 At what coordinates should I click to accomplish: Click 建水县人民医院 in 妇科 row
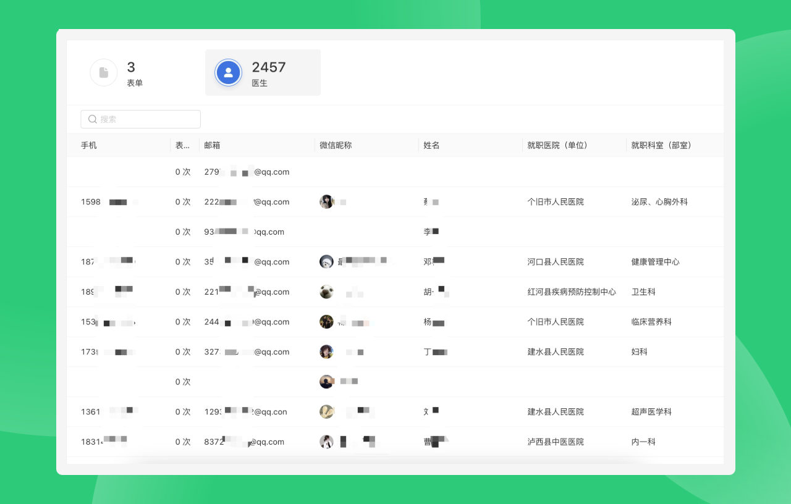556,352
